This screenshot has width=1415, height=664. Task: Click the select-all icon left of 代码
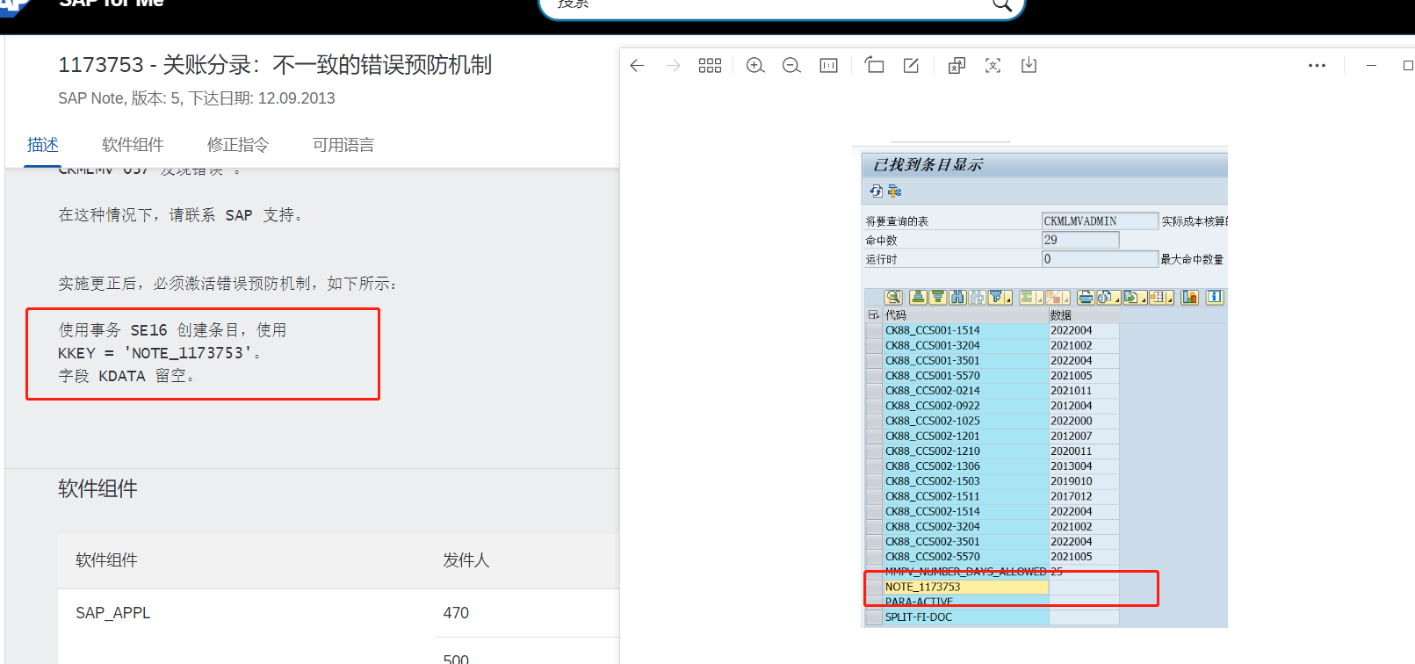873,314
